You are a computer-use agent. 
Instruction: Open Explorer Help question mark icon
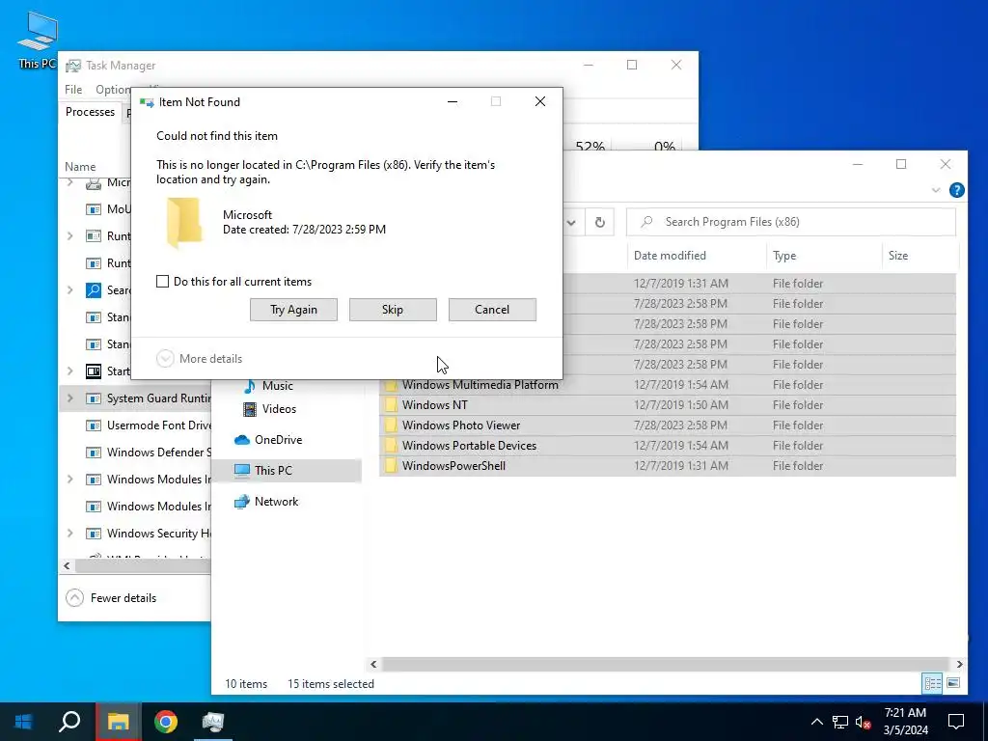coord(956,190)
